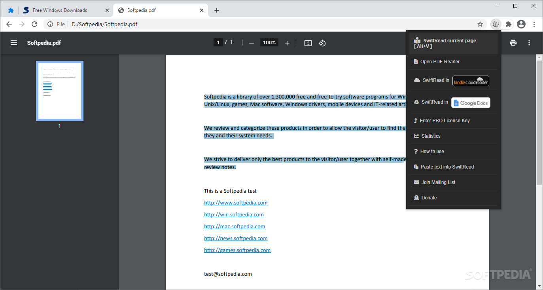Choose Enter PRO License Key

pyautogui.click(x=454, y=121)
